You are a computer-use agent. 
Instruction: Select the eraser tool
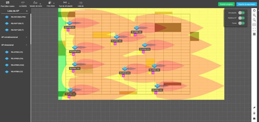[254, 108]
